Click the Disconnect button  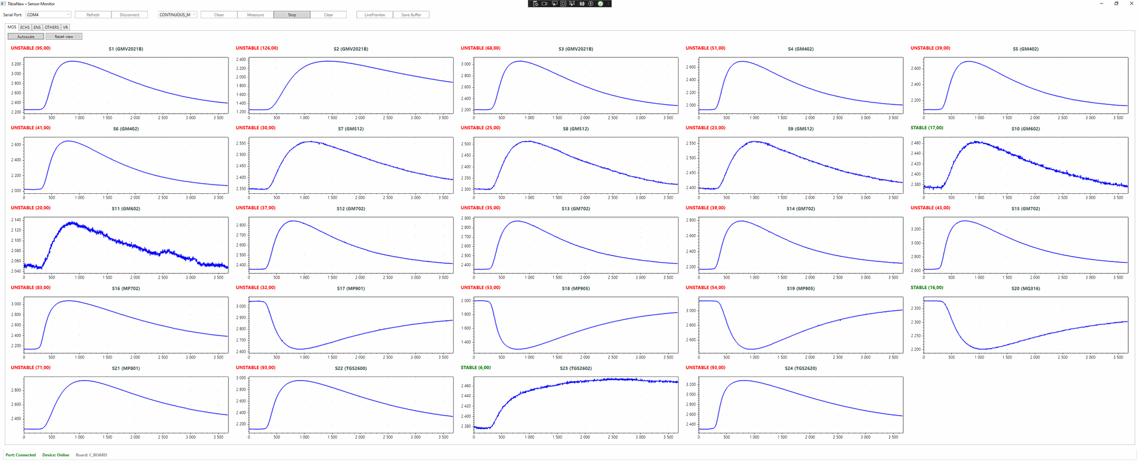129,15
